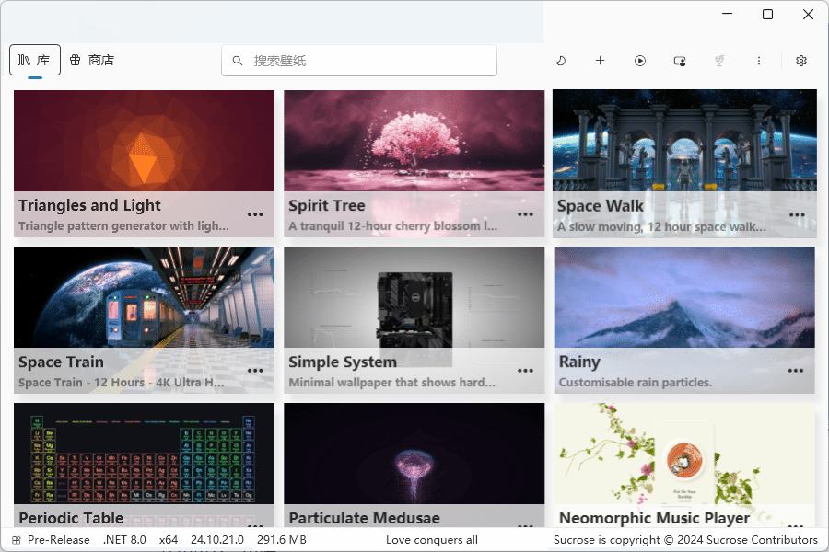Image resolution: width=829 pixels, height=552 pixels.
Task: Click the Sucrose copyright notice text
Action: click(685, 540)
